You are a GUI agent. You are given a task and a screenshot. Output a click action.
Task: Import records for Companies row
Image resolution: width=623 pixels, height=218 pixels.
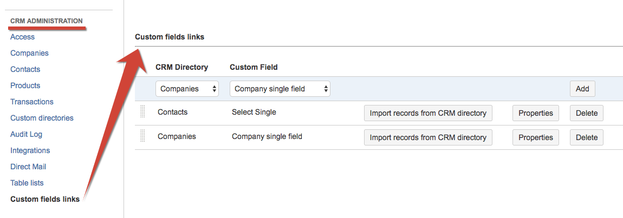point(428,137)
